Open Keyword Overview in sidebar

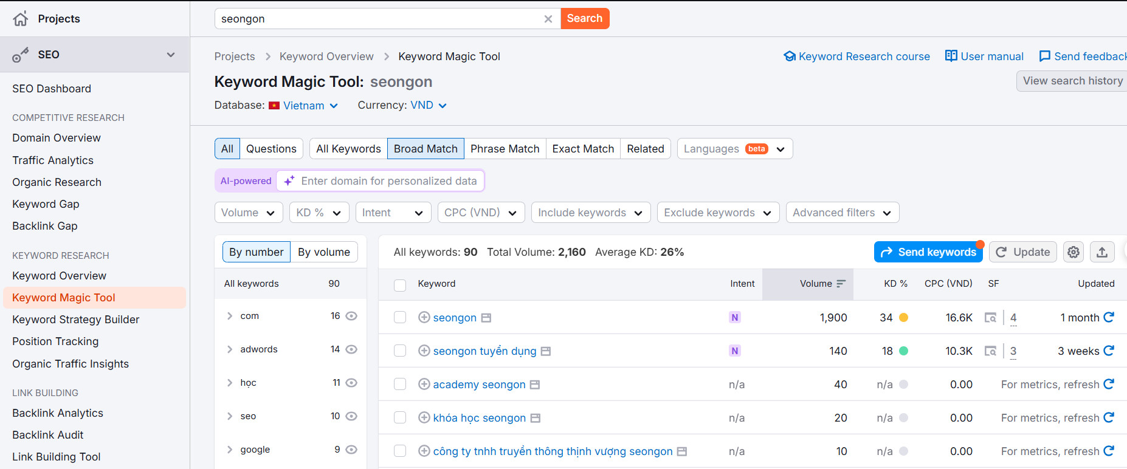59,276
